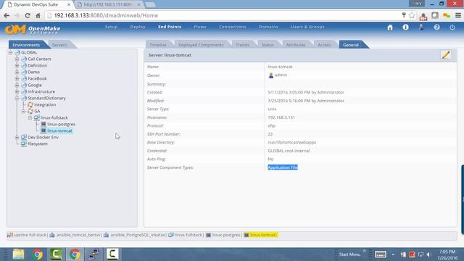Open the Flows menu
Viewport: 464px width, 261px height.
[200, 27]
